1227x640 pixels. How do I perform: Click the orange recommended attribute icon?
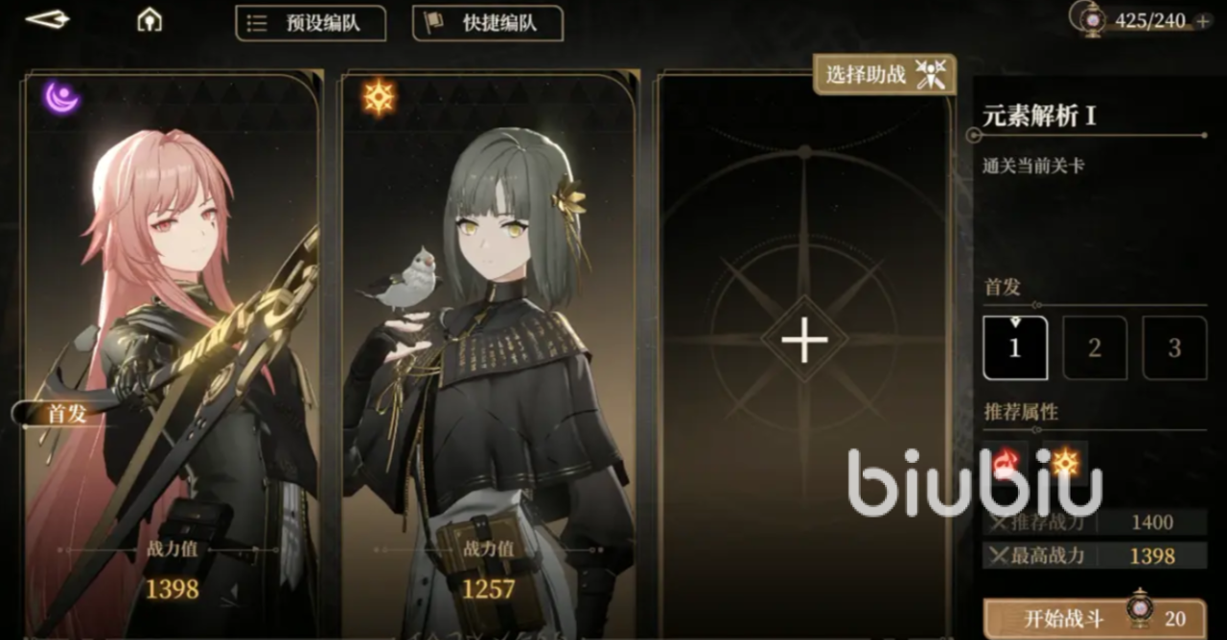[1065, 463]
